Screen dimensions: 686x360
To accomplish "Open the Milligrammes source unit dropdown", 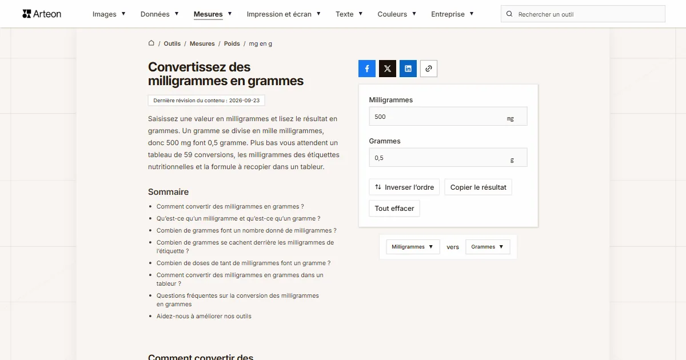I will tap(413, 247).
